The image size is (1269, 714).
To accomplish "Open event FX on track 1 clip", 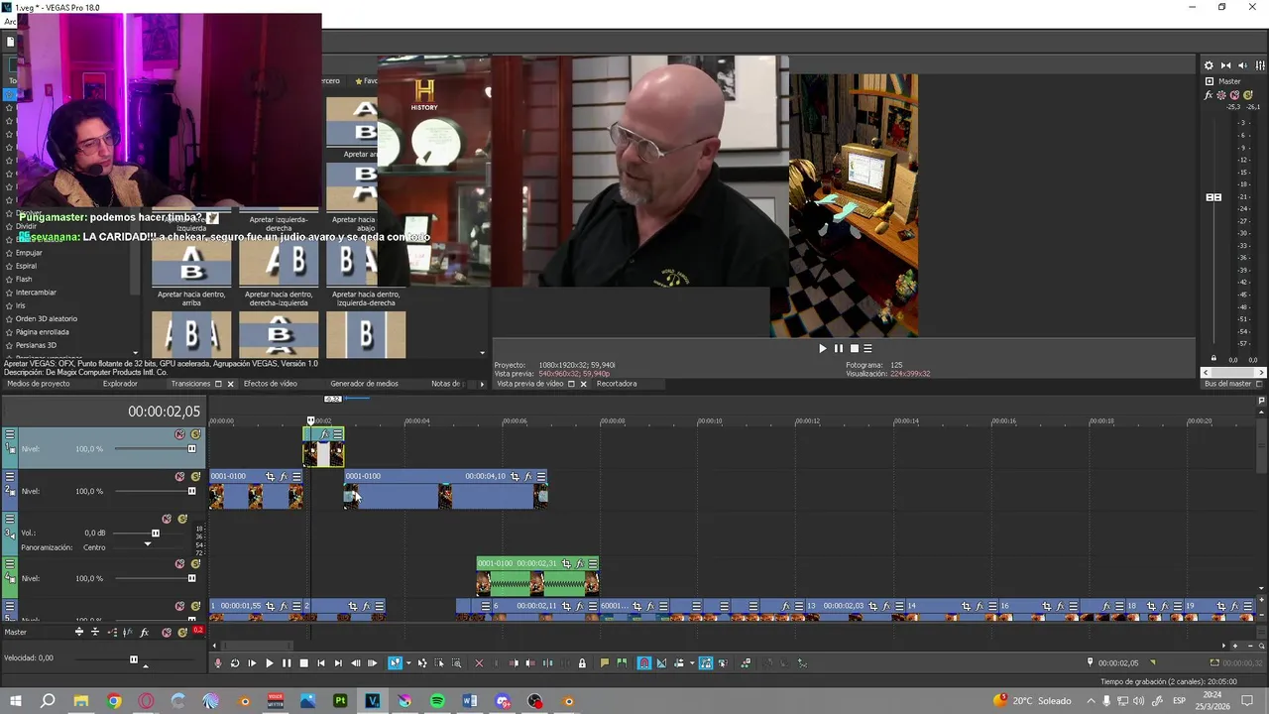I will point(324,434).
